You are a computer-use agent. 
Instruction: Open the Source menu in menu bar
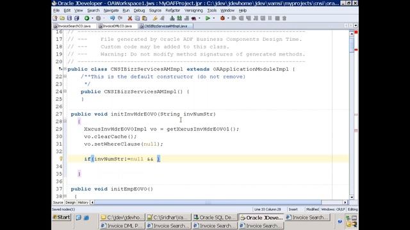tap(155, 10)
